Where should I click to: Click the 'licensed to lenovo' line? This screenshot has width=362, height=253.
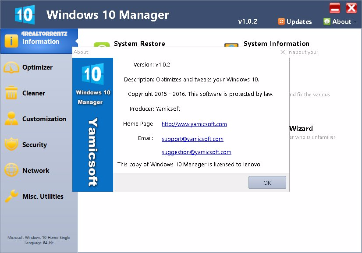tap(188, 165)
